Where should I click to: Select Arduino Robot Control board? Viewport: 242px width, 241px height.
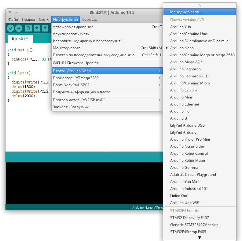tap(200, 154)
